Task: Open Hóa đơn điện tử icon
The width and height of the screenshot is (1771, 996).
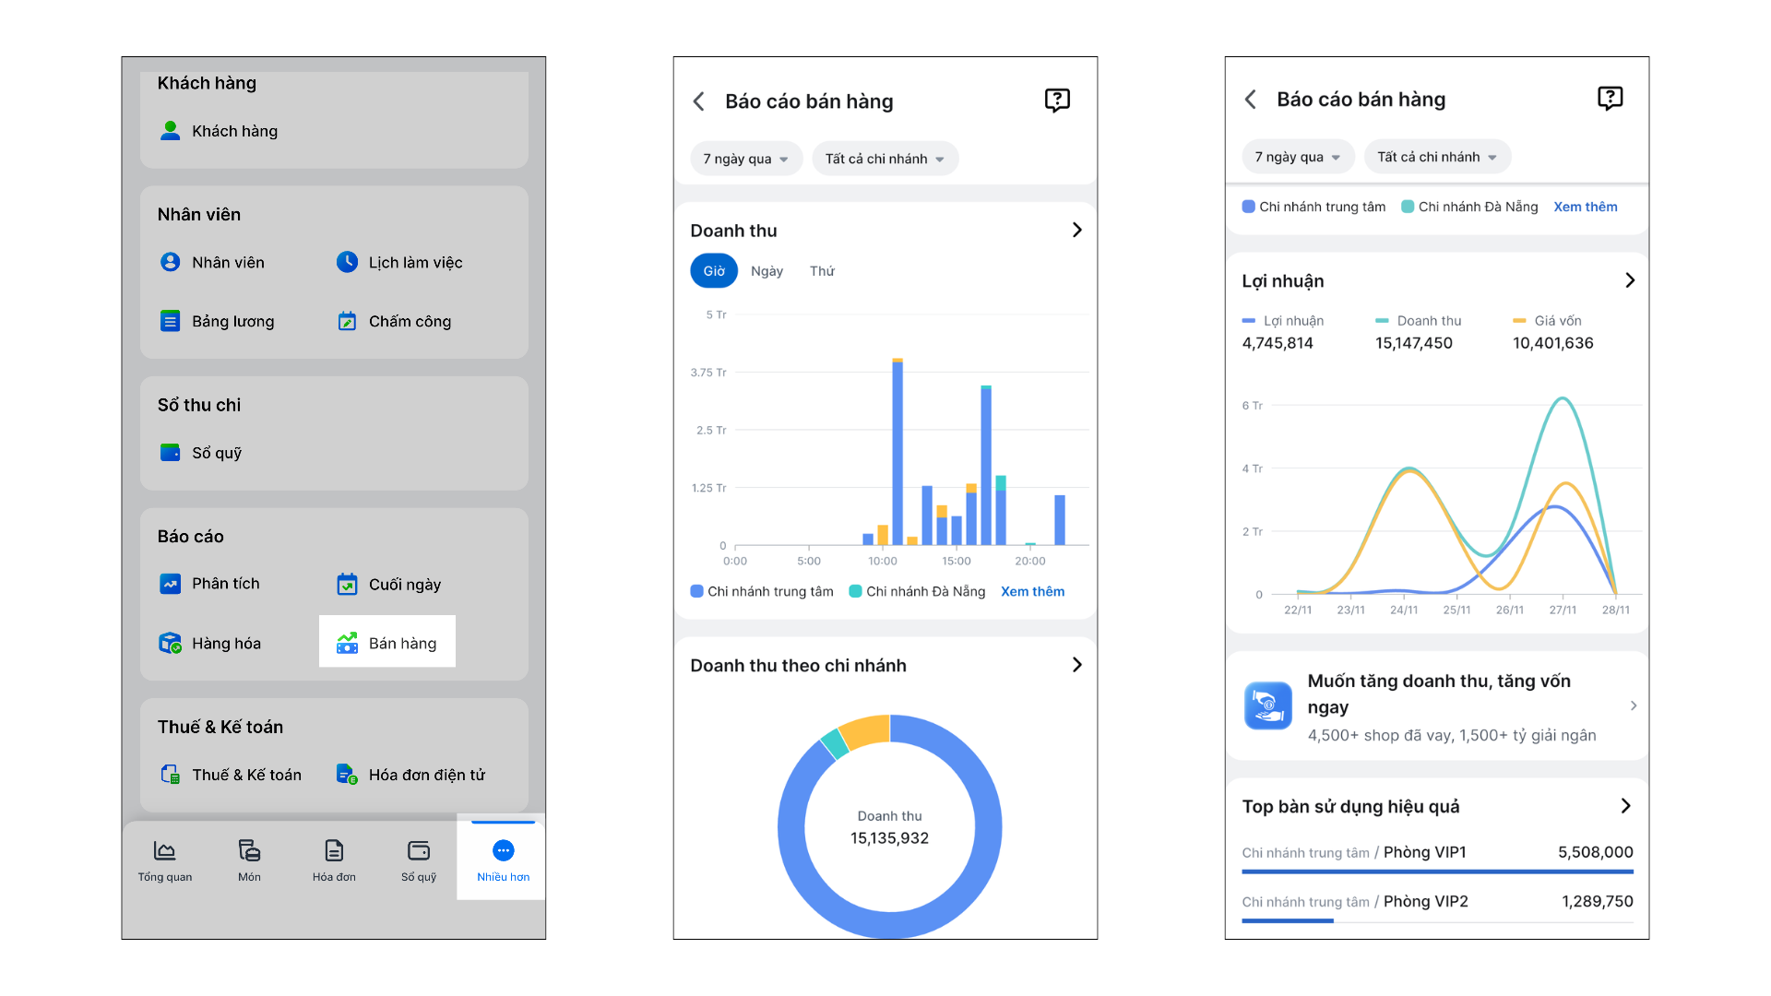Action: 347,775
